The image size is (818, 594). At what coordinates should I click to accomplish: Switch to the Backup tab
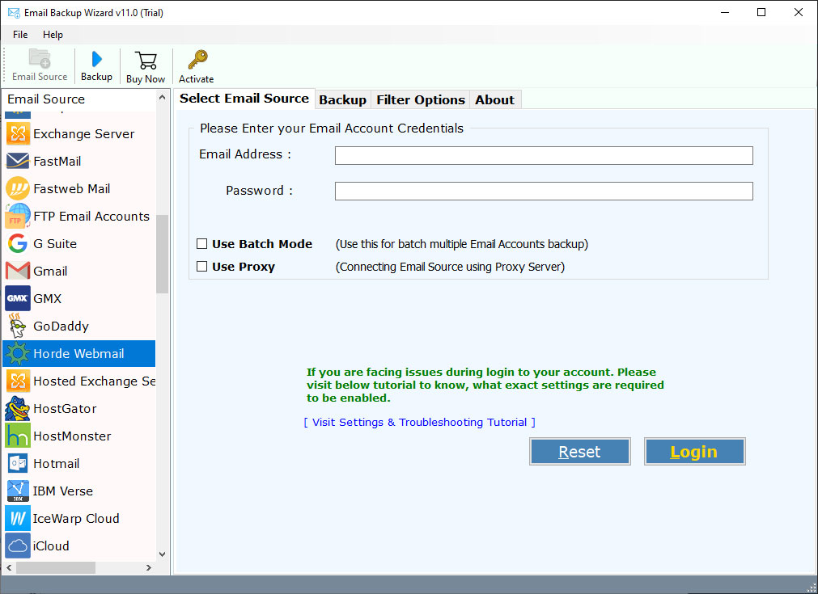(x=343, y=99)
